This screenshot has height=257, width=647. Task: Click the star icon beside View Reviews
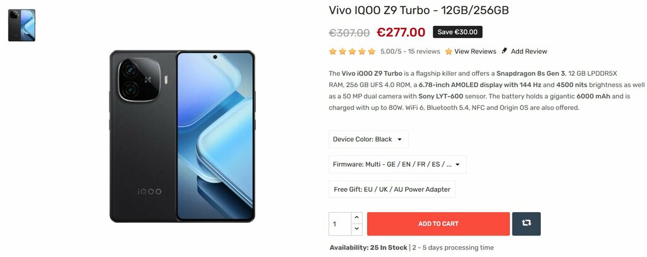[x=449, y=52]
